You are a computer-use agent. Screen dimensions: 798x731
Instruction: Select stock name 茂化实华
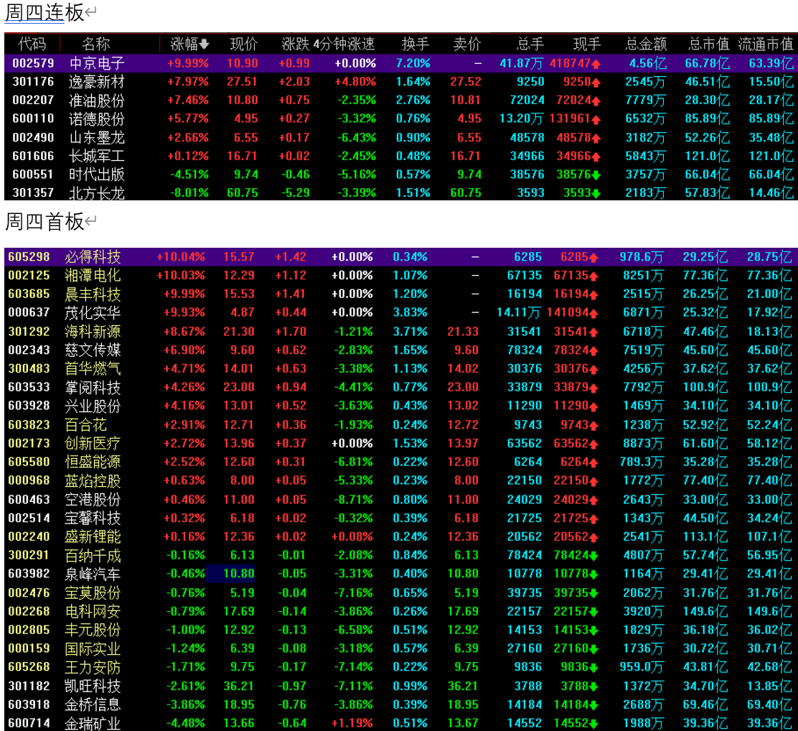[93, 312]
